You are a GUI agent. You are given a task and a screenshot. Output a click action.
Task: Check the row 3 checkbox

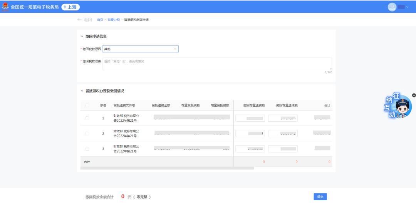[x=87, y=149]
